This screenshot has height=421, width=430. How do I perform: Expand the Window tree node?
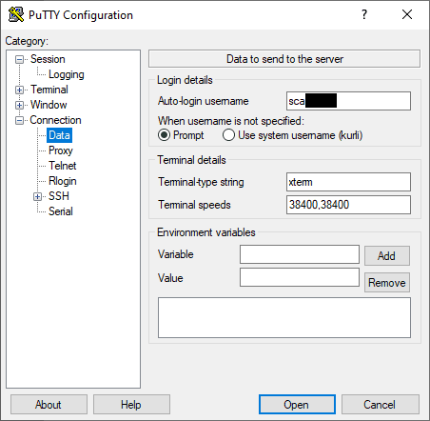(19, 105)
